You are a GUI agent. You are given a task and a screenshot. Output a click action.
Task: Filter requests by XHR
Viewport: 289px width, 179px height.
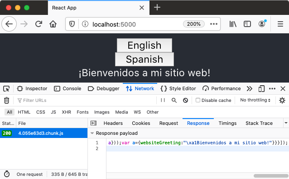pyautogui.click(x=66, y=112)
